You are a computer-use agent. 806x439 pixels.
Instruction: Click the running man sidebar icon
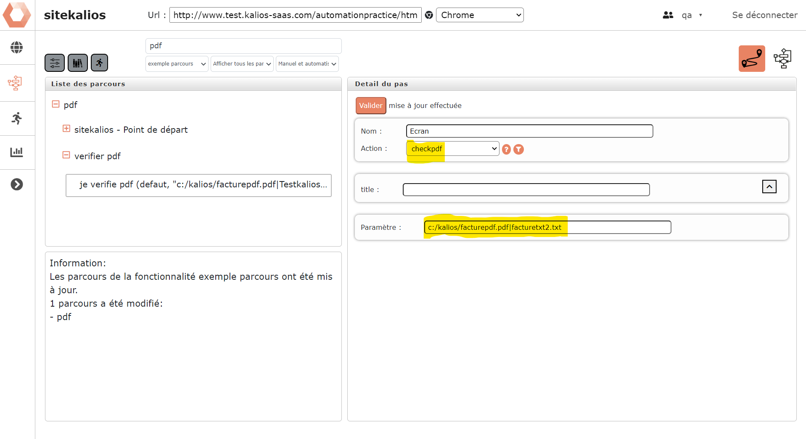[17, 118]
